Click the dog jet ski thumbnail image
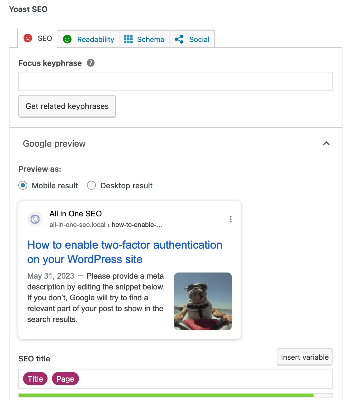Screen dimensions: 363x400 [x=203, y=301]
